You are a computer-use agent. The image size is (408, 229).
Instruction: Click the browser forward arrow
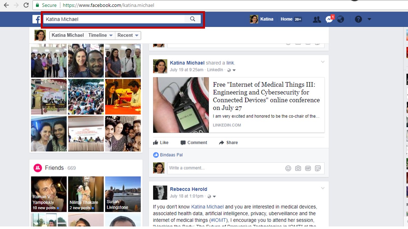16,5
